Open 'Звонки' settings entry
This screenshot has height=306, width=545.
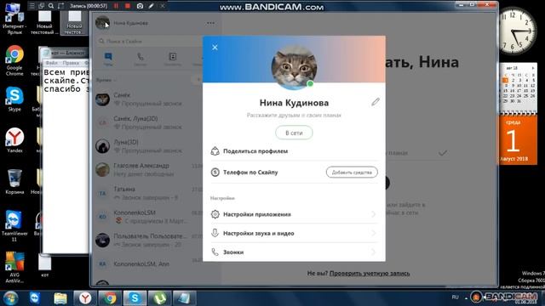294,252
